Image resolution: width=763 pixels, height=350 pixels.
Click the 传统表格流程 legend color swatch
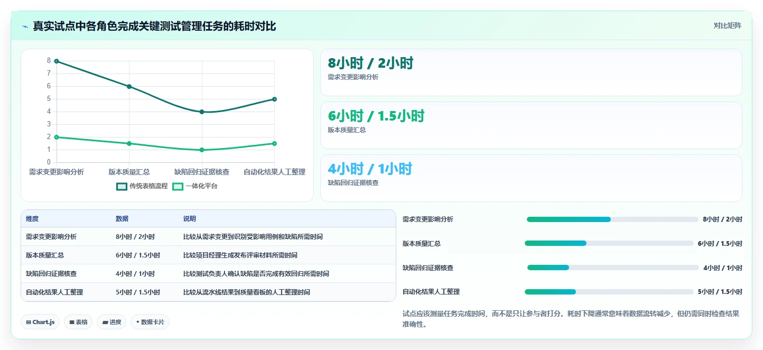tap(122, 186)
